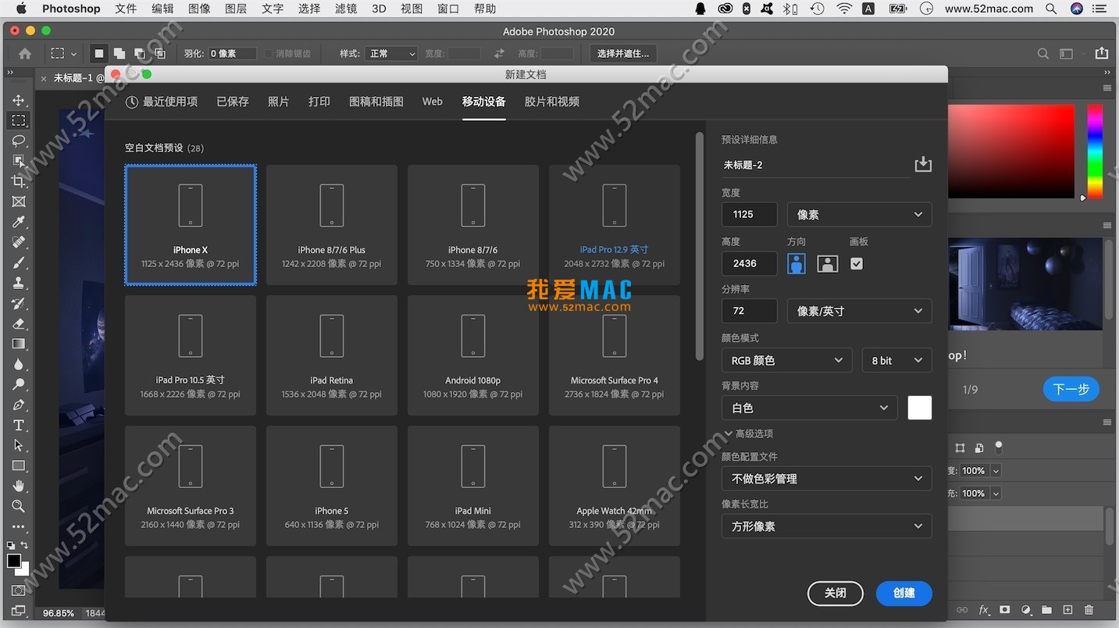Select the Eraser tool
Screen dimensions: 1119x628
(x=19, y=323)
